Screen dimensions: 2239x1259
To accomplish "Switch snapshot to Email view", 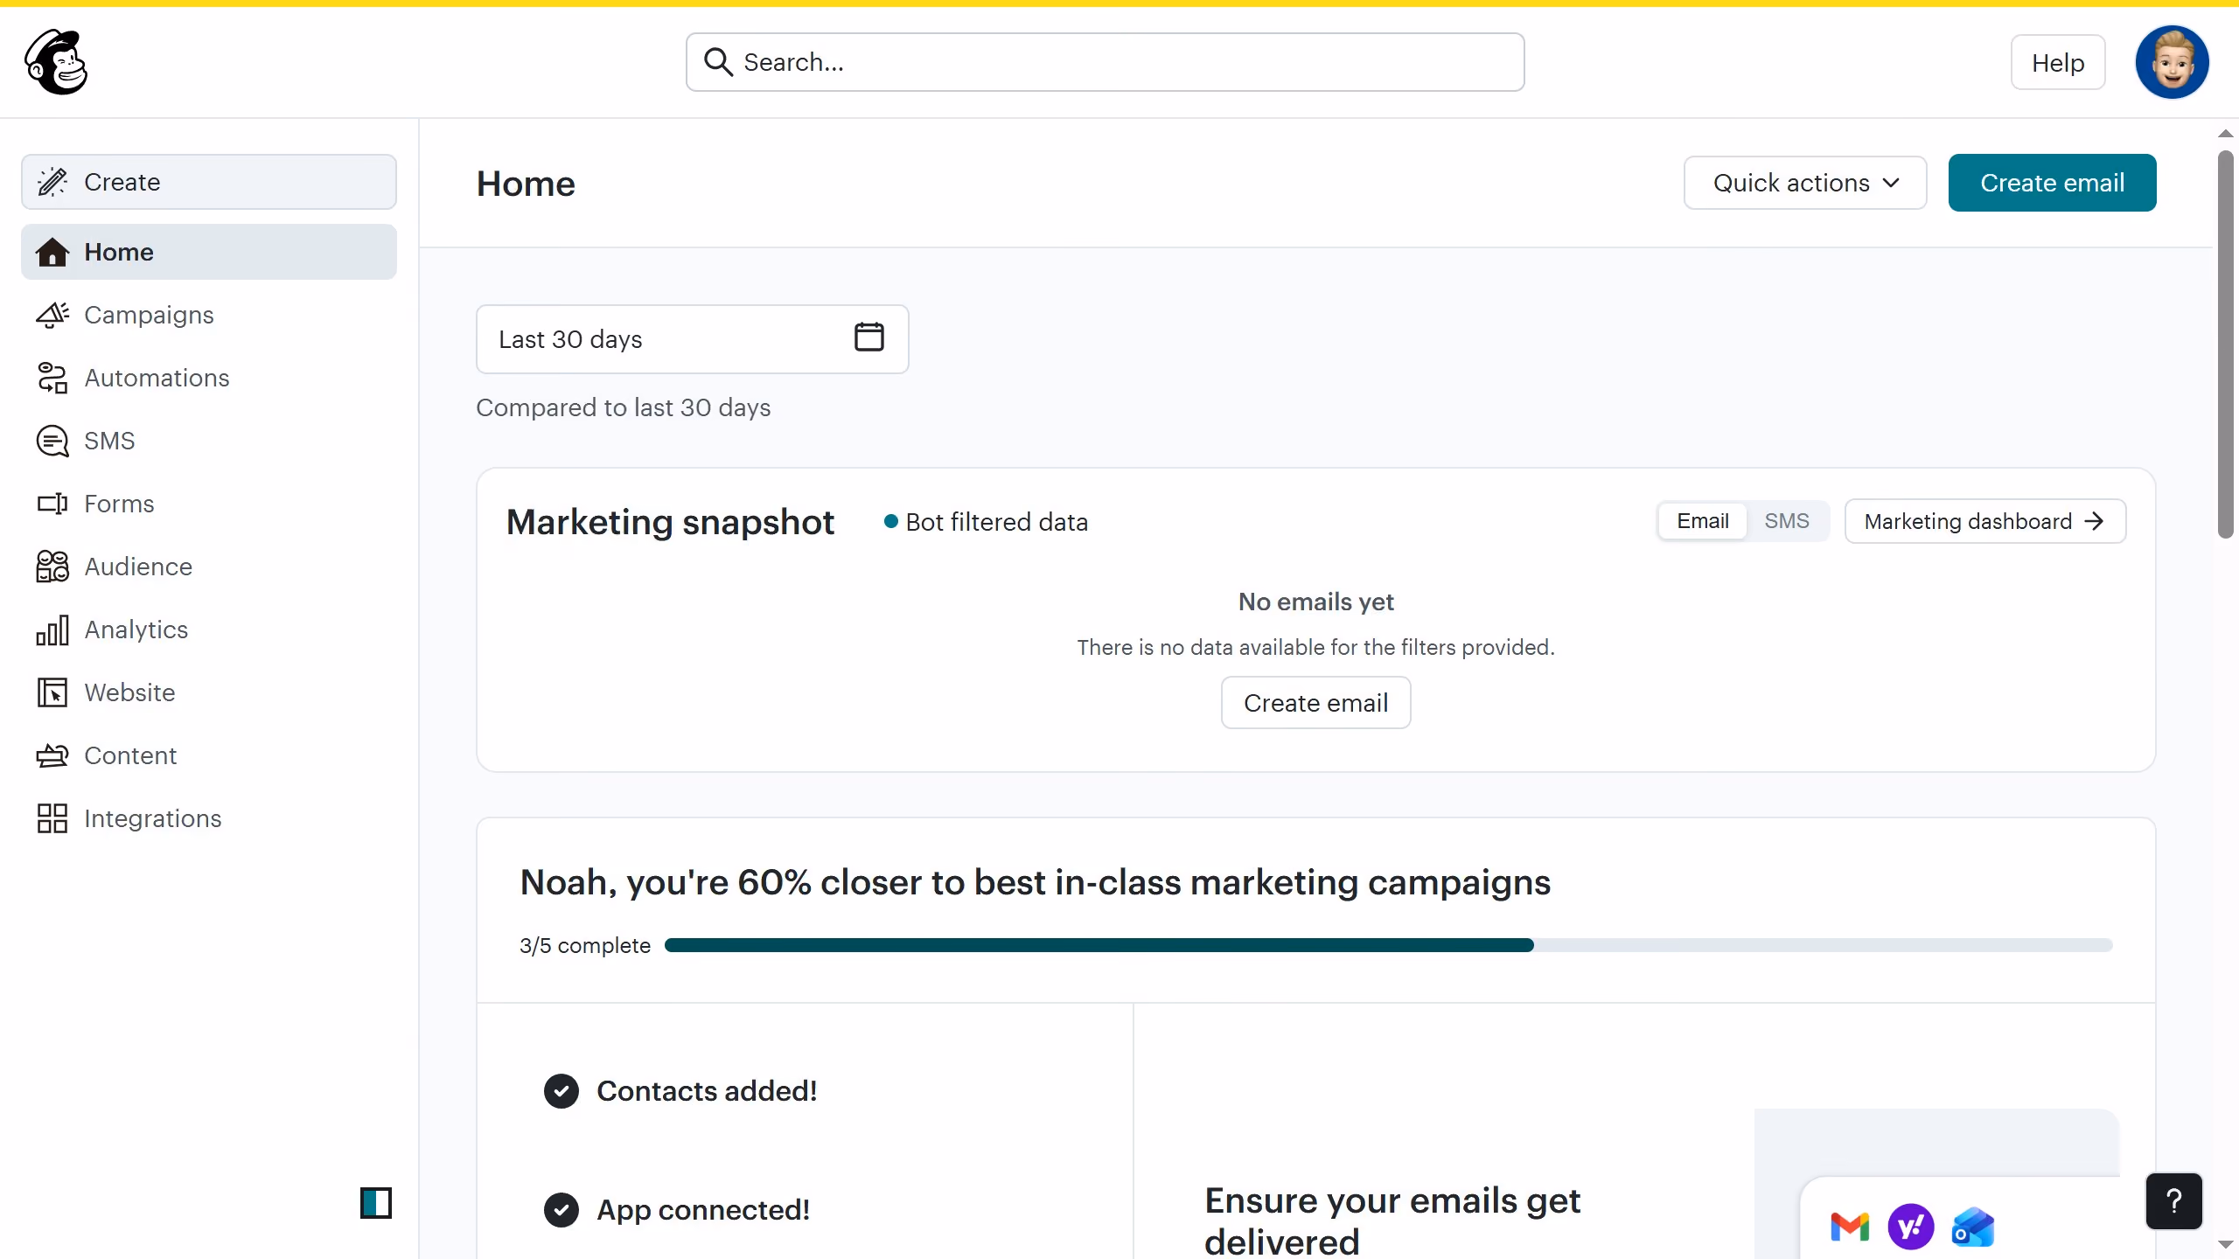I will pyautogui.click(x=1703, y=521).
